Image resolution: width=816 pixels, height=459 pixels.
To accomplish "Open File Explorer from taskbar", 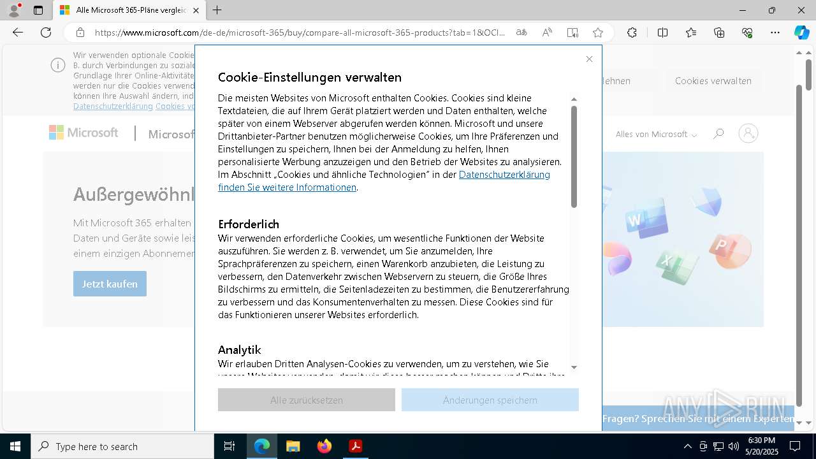I will click(293, 446).
